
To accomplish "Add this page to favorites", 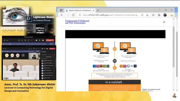I will (147, 15).
